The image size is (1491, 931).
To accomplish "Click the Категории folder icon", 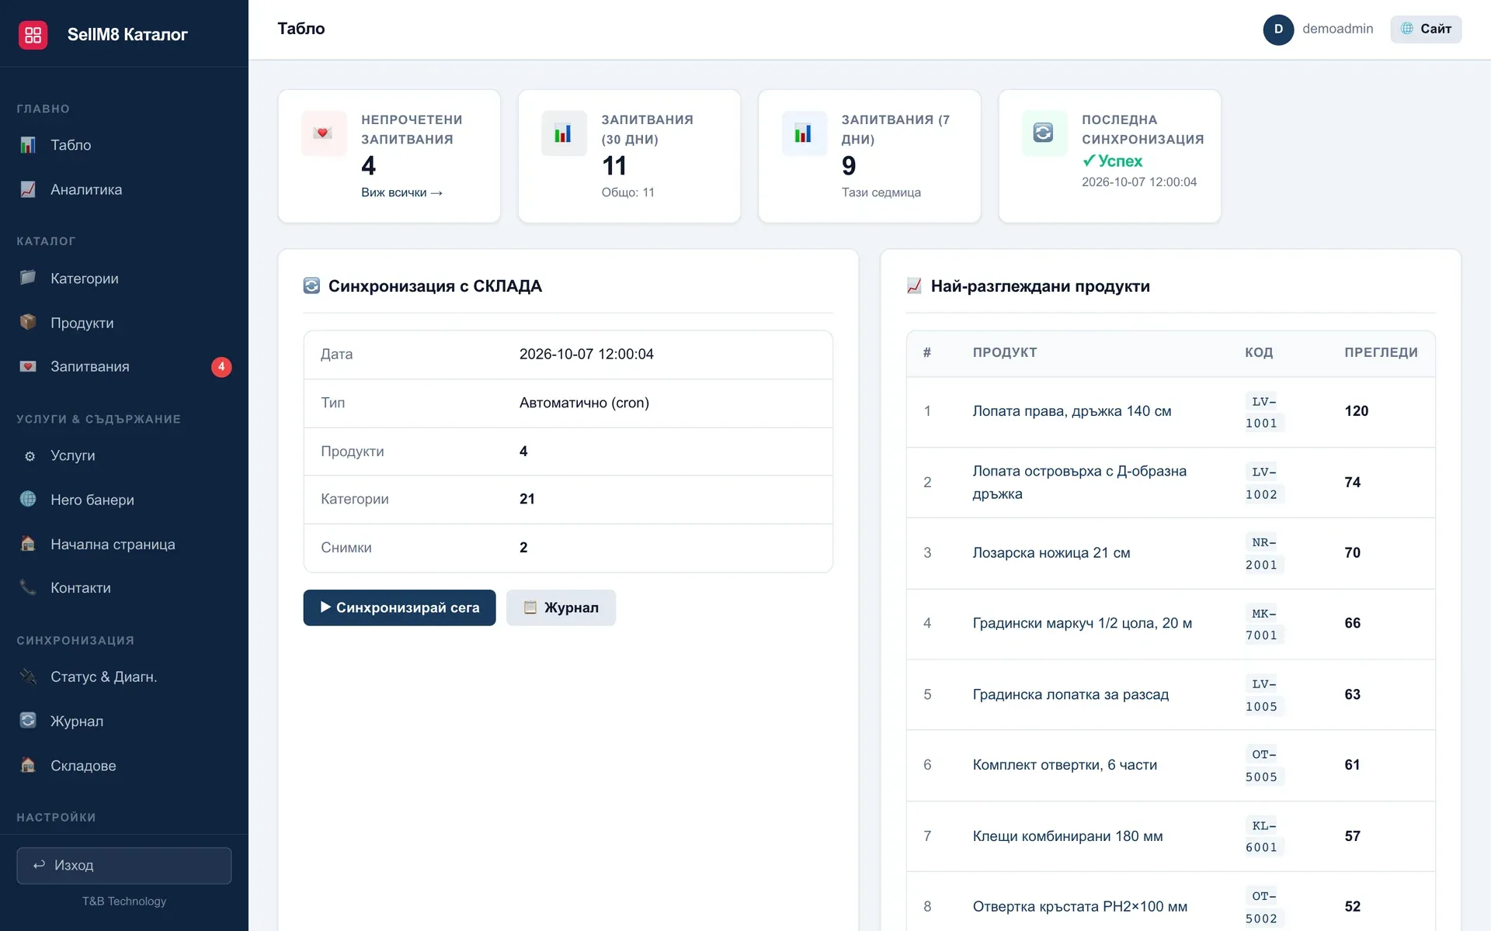I will pos(28,278).
